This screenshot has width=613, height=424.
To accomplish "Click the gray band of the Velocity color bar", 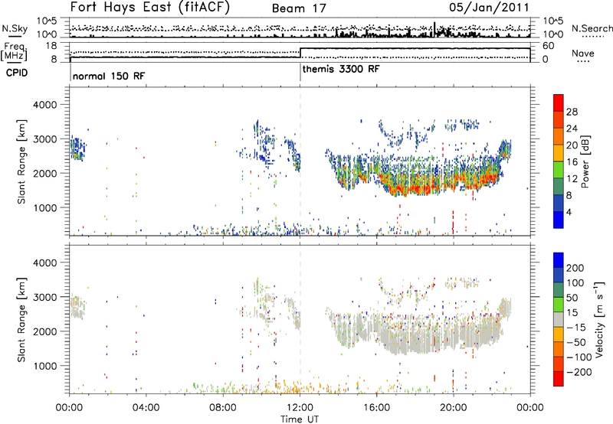I will pos(559,320).
